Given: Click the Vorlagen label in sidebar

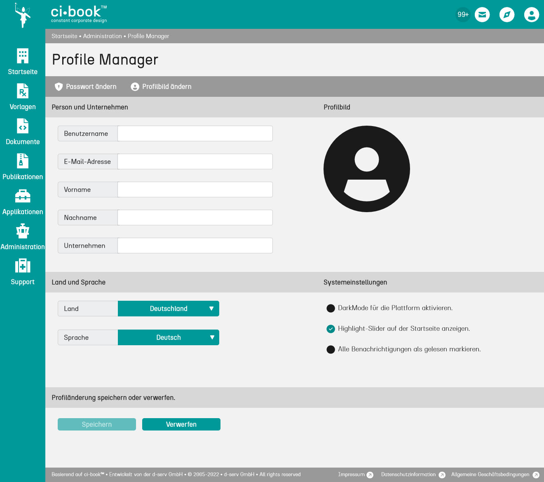Looking at the screenshot, I should [x=23, y=107].
